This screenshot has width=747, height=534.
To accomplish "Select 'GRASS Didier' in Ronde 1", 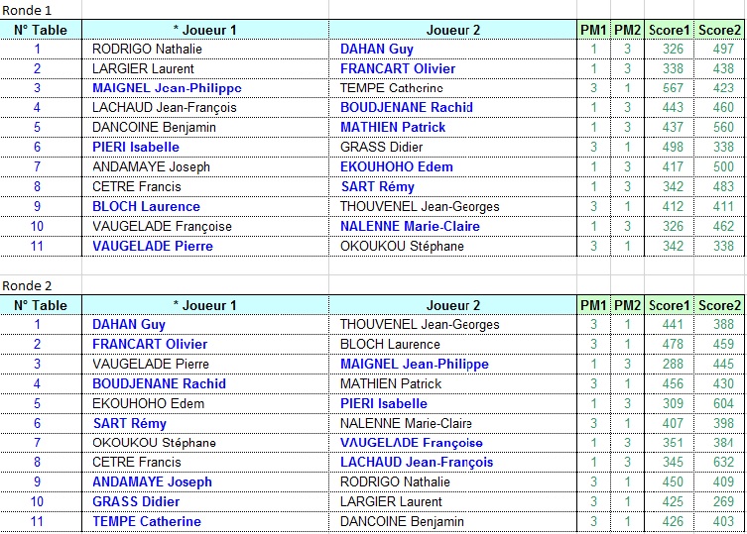I will 381,148.
